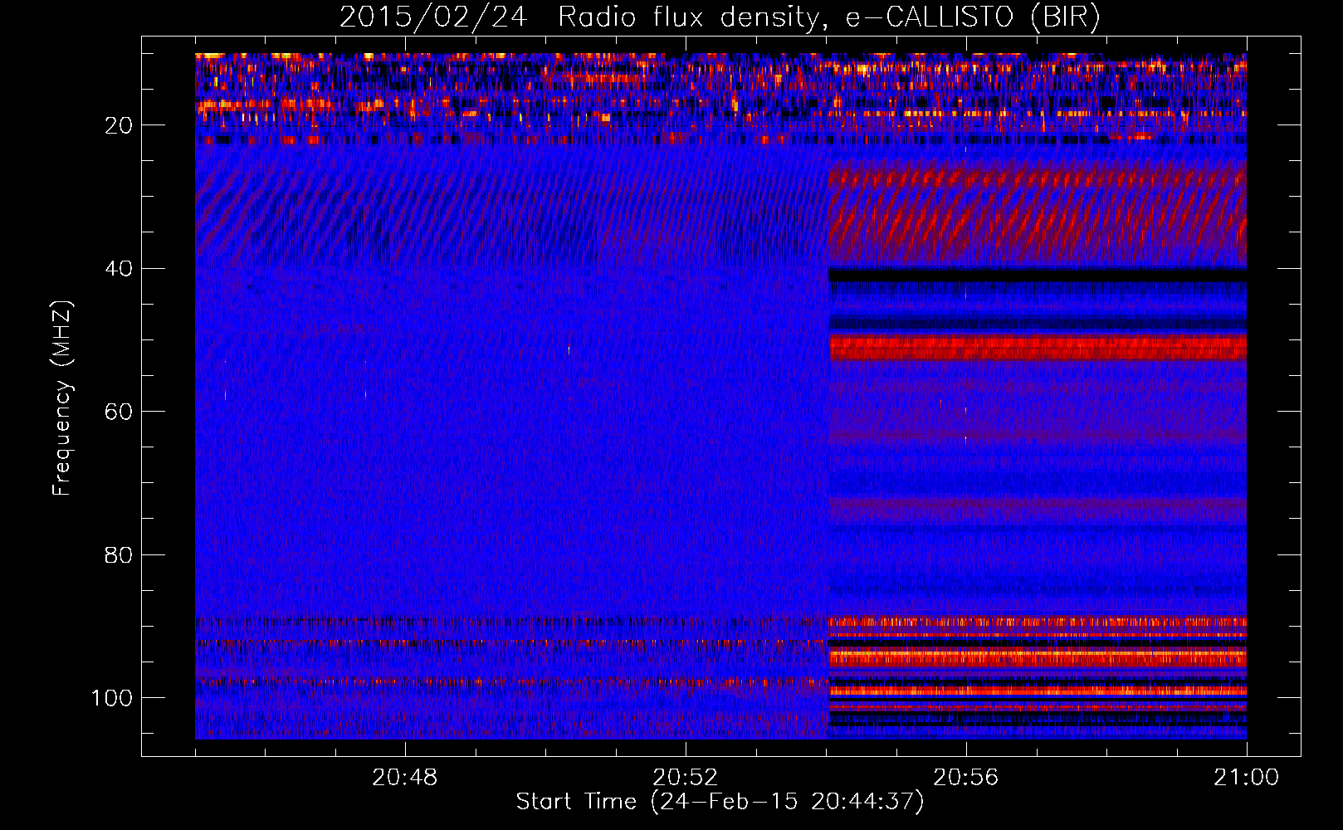The height and width of the screenshot is (830, 1343).
Task: Click the 21:00 time tick label
Action: coord(1246,778)
